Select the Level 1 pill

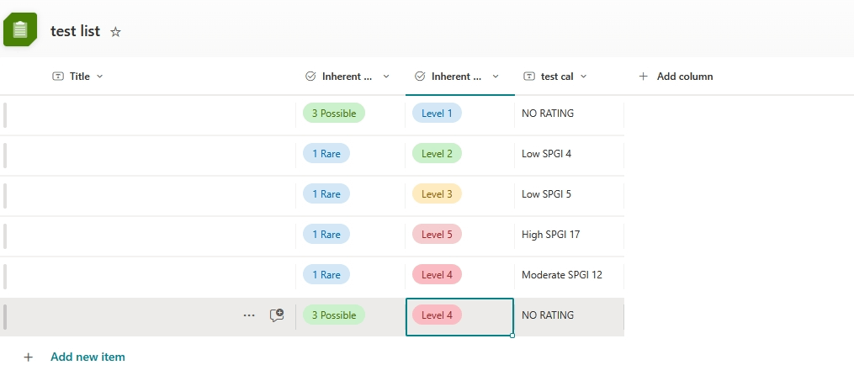coord(437,114)
